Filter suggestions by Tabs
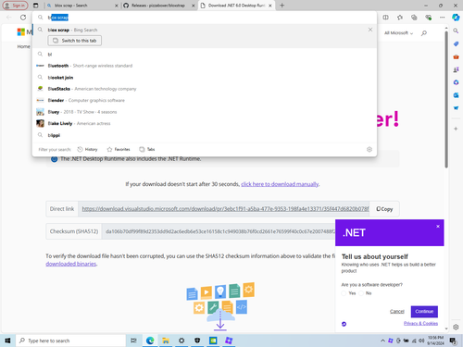 click(147, 149)
